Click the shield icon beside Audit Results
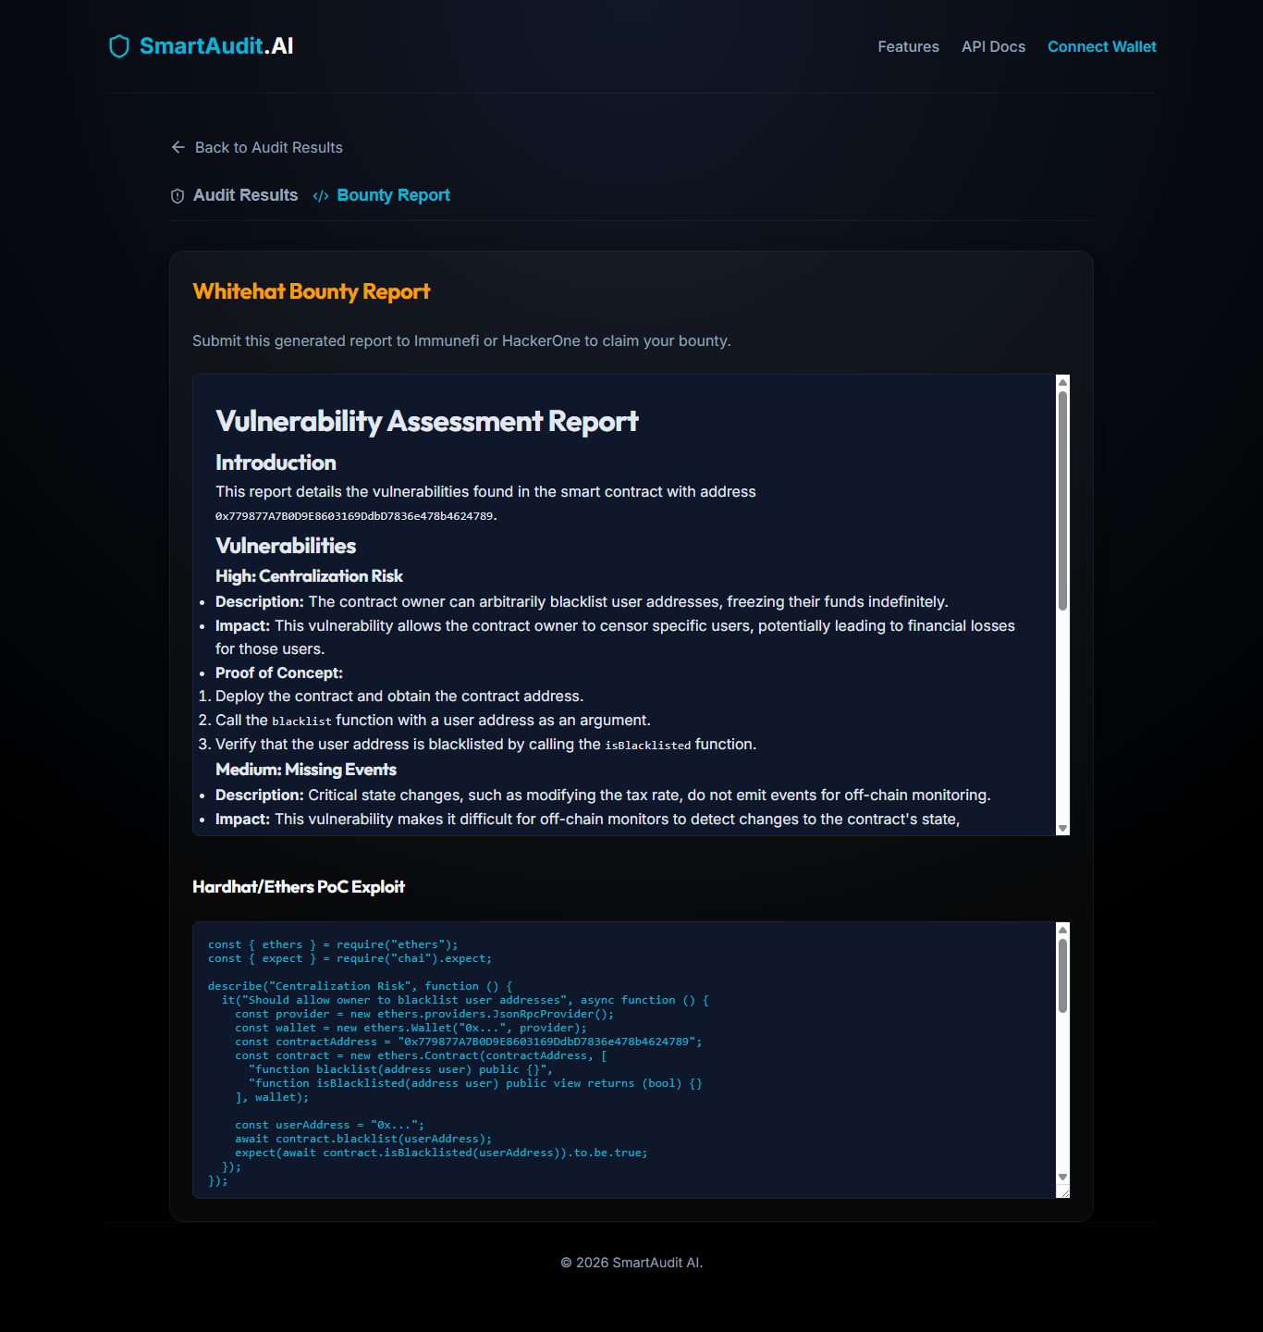Screen dimensions: 1263x1332 click(178, 196)
